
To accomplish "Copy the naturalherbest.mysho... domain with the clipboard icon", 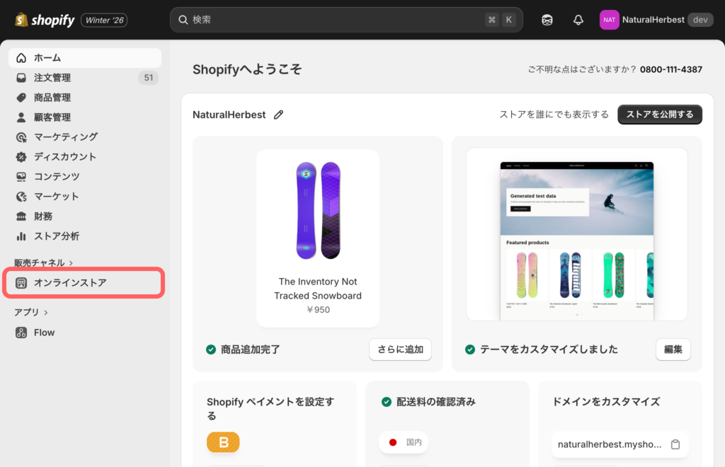I will tap(675, 444).
